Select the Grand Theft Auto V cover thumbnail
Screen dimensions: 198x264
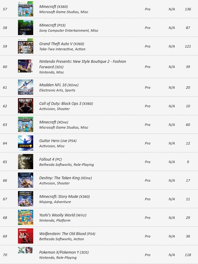coord(26,46)
